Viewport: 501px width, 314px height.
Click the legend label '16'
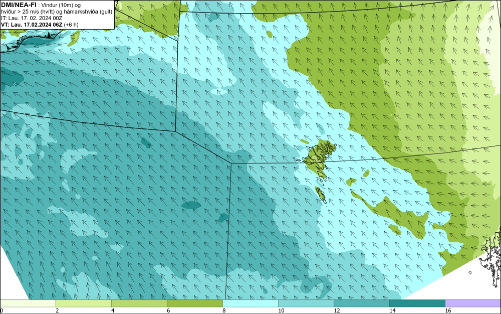pos(448,310)
